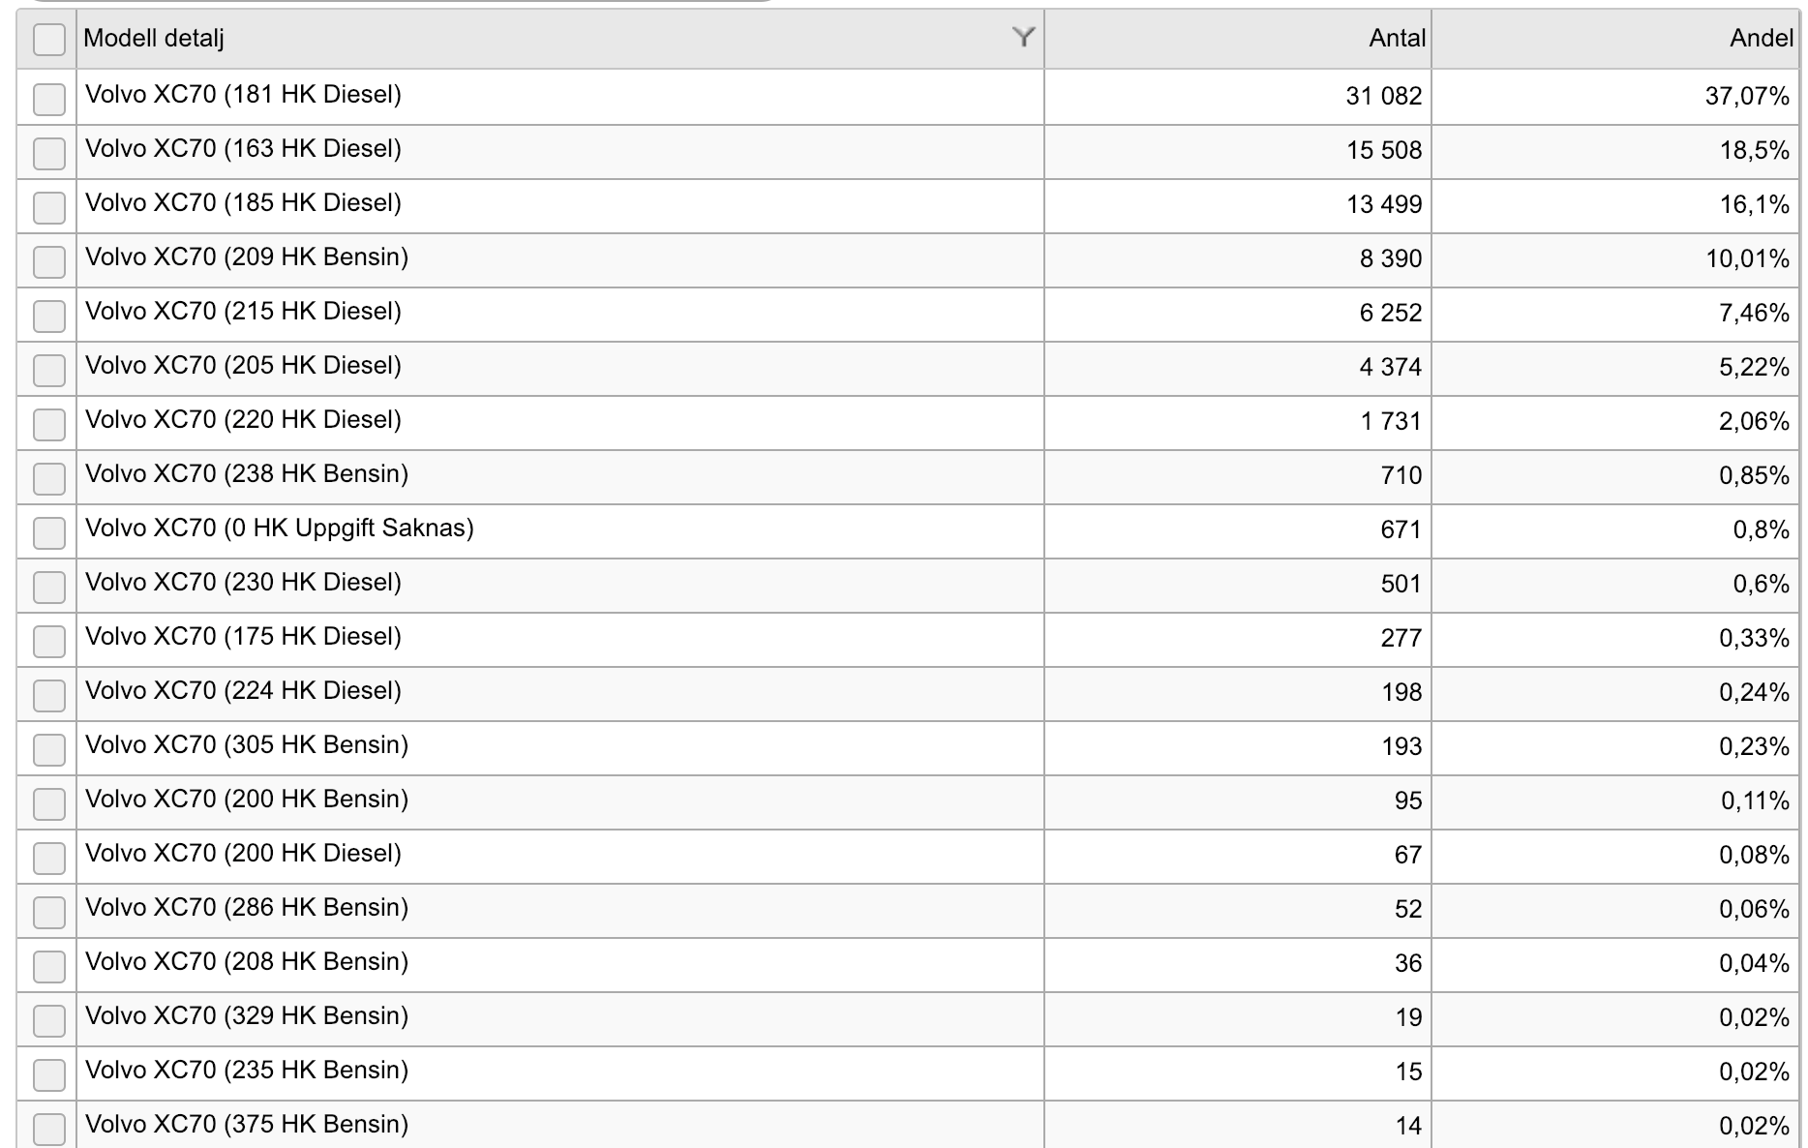The image size is (1808, 1148).
Task: Check the Volvo XC70 (305 HK Bensin) row
Action: tap(49, 749)
